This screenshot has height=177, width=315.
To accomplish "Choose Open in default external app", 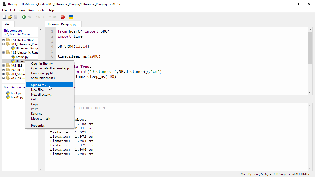I will pos(50,68).
